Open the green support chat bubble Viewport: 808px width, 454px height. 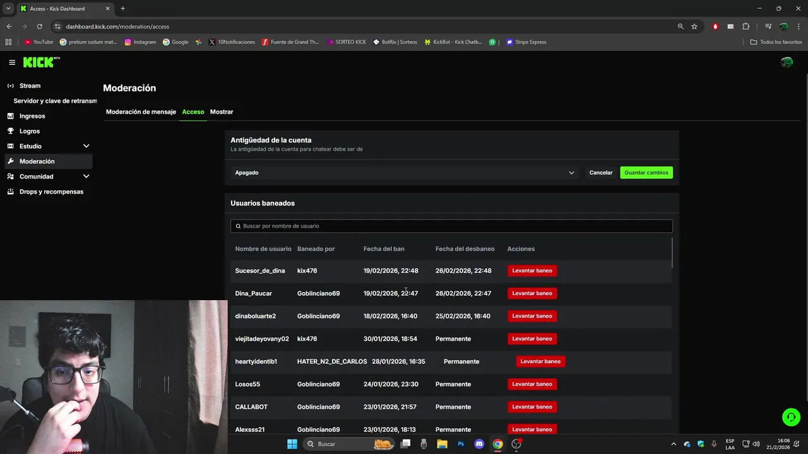click(791, 417)
